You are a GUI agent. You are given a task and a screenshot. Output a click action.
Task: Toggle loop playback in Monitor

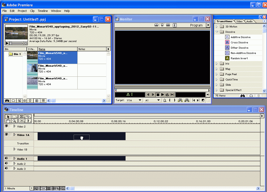pos(167,95)
